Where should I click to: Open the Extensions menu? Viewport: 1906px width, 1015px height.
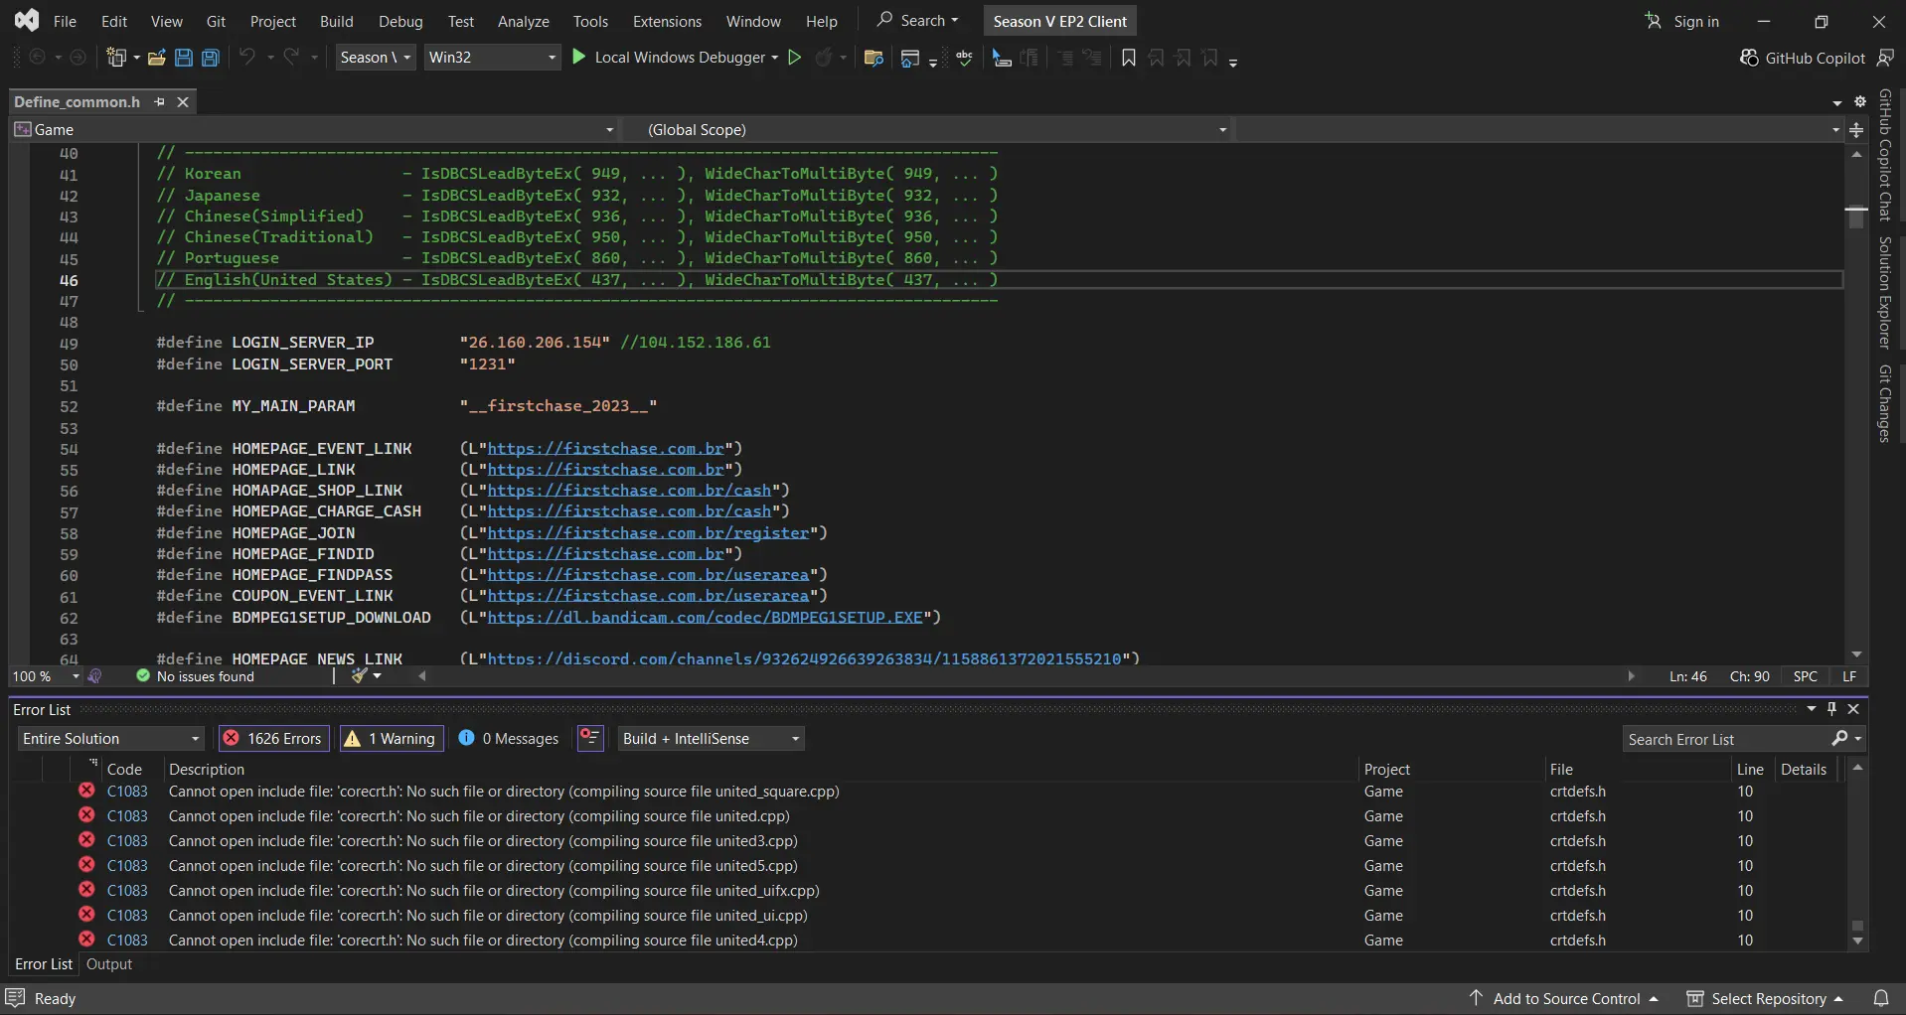click(x=667, y=21)
